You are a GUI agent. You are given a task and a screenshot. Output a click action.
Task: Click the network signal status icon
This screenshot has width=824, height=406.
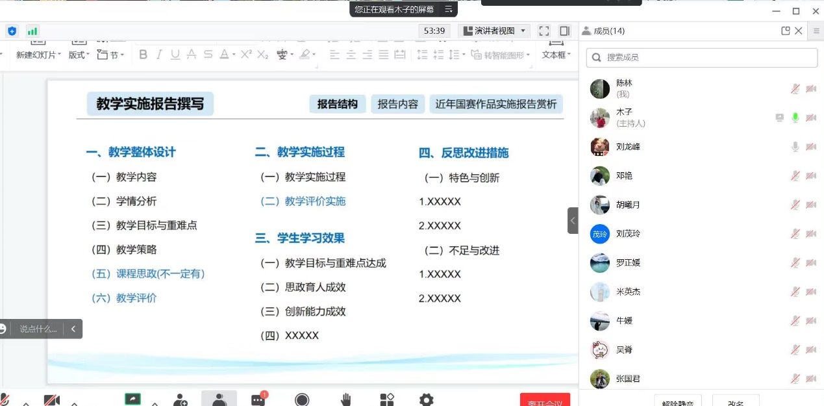[32, 31]
